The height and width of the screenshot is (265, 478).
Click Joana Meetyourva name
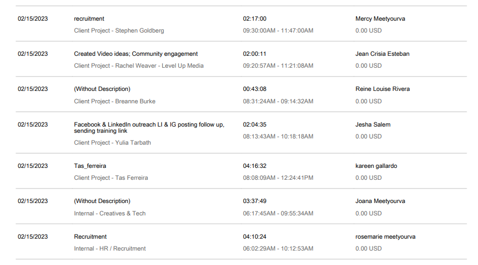click(380, 201)
